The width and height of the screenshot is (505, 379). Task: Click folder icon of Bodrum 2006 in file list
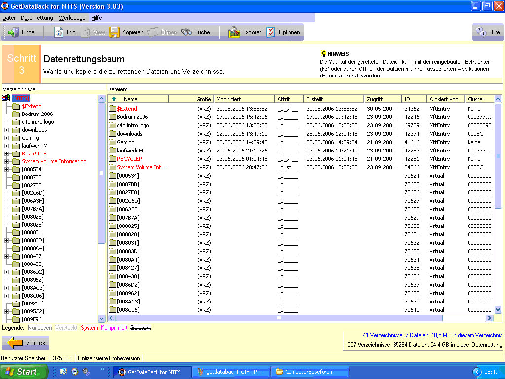coord(112,116)
